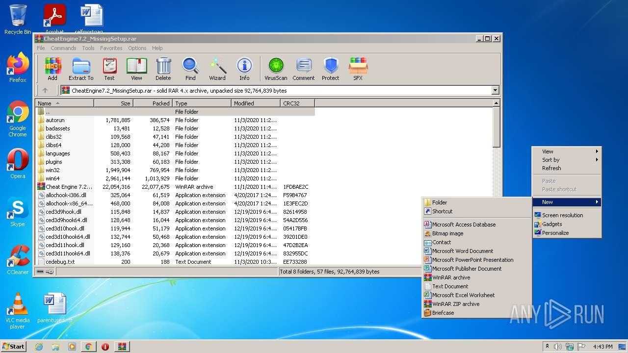Open Acrobat desktop shortcut

click(55, 20)
